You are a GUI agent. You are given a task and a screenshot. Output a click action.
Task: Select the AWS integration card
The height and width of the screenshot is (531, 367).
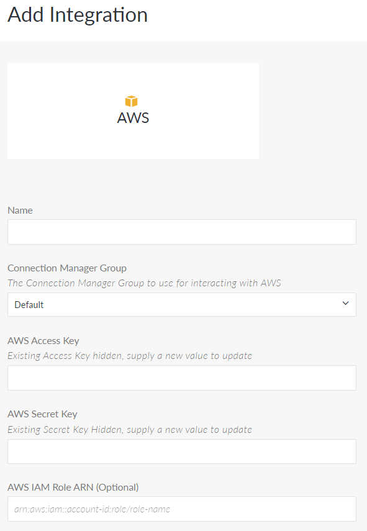point(133,111)
